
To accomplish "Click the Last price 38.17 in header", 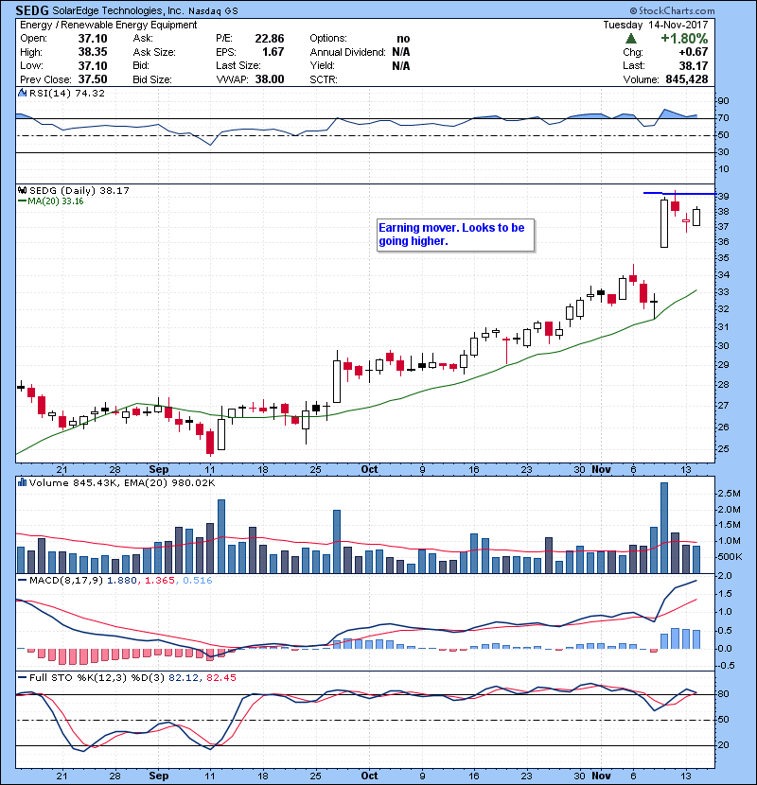I will tap(694, 65).
